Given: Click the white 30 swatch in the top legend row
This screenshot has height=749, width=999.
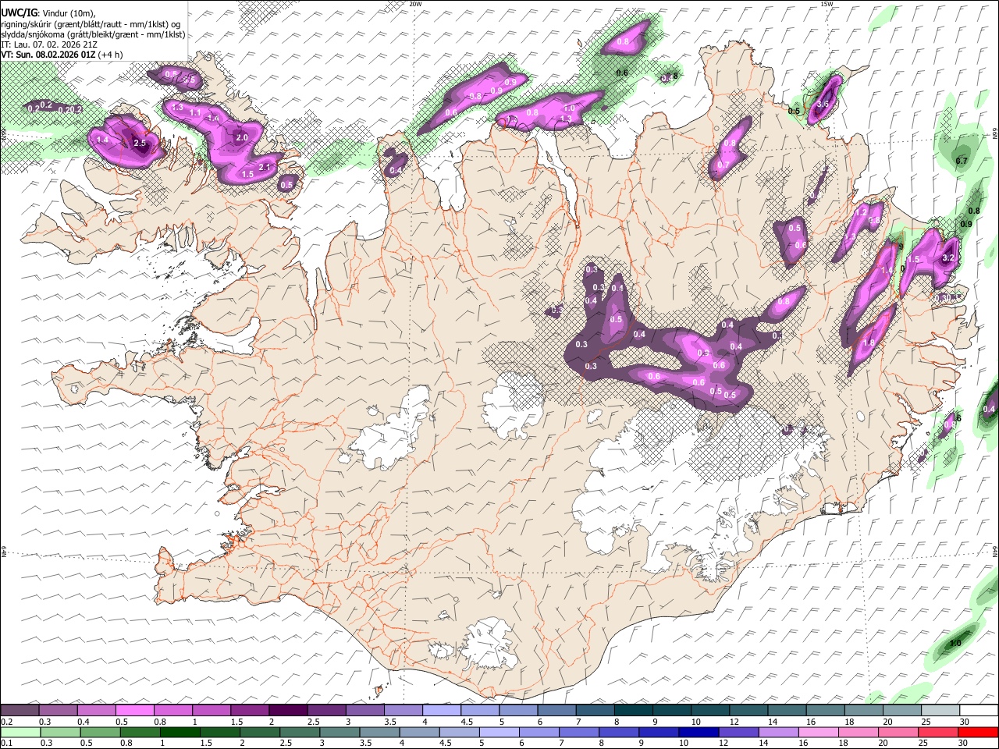Looking at the screenshot, I should (x=979, y=710).
